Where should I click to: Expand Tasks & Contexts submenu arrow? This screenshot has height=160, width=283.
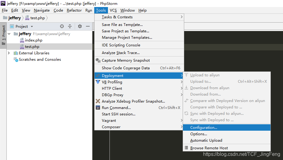click(181, 17)
